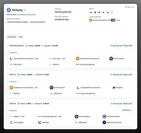Click the Status info icon
The image size is (141, 133).
tap(60, 9)
